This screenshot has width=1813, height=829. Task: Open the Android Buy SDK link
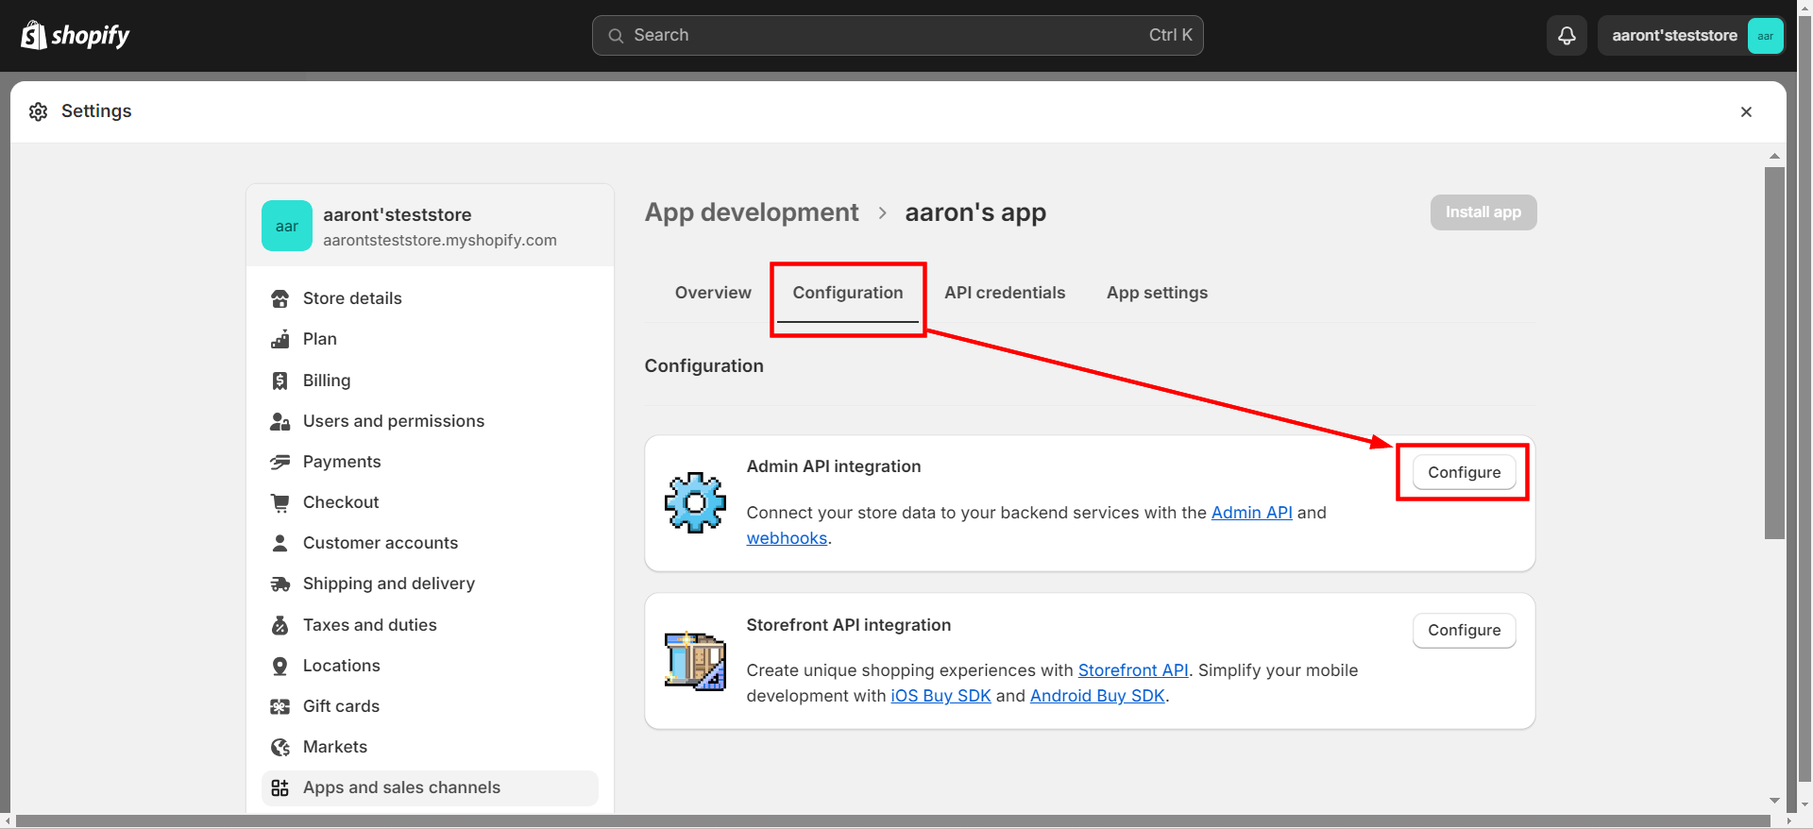(x=1097, y=696)
